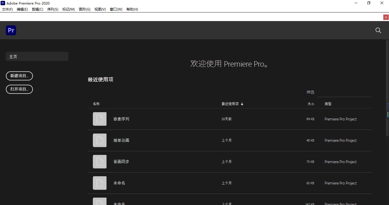The width and height of the screenshot is (389, 205).
Task: Sort by the 类型 column header
Action: coord(328,104)
